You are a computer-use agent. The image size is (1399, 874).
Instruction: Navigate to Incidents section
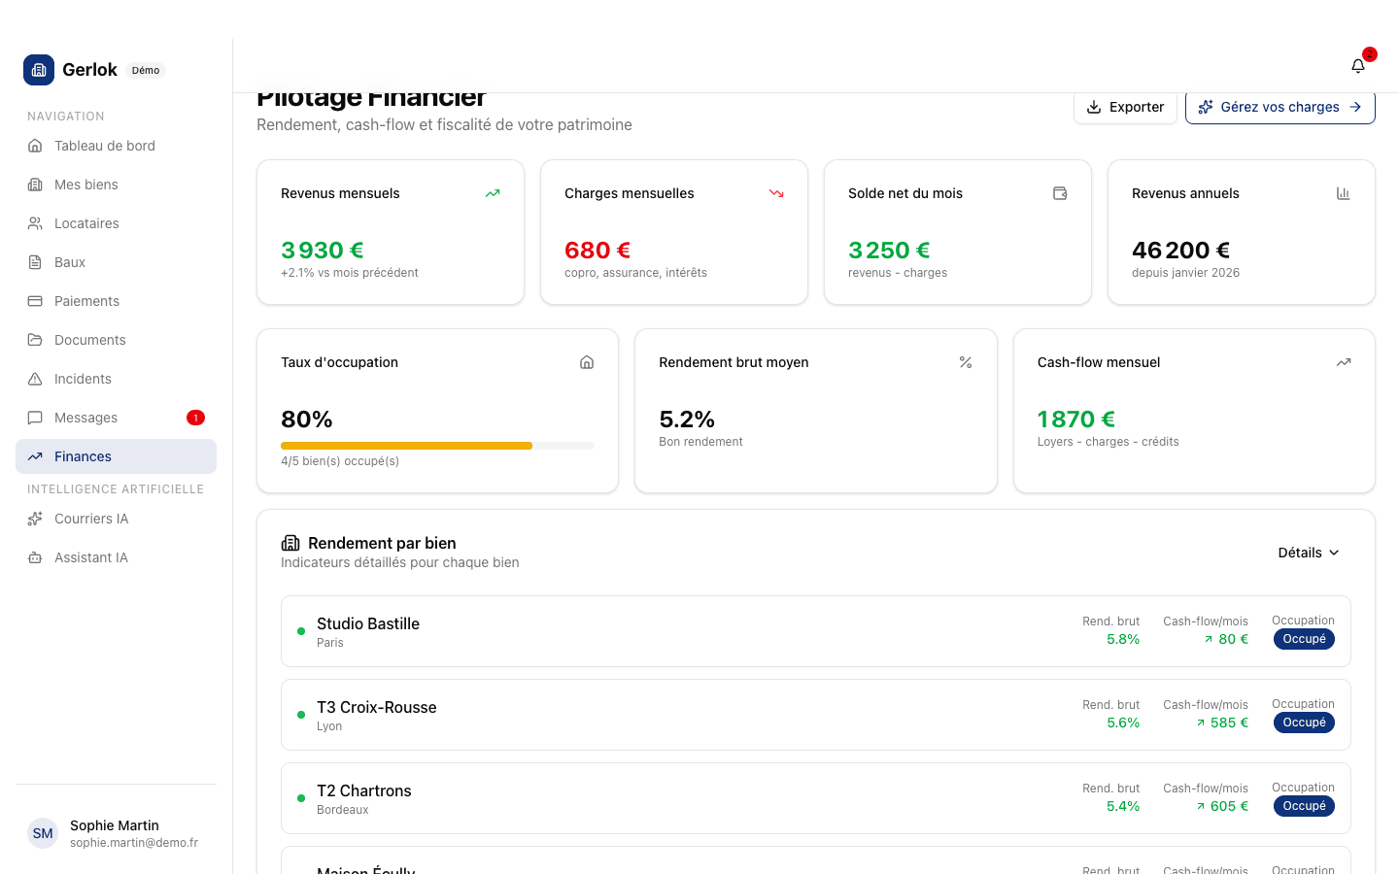[x=83, y=379]
